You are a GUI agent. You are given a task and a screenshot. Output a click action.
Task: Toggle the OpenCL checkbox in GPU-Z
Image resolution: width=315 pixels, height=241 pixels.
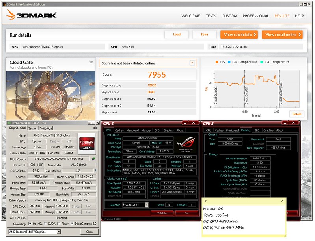click(x=30, y=224)
